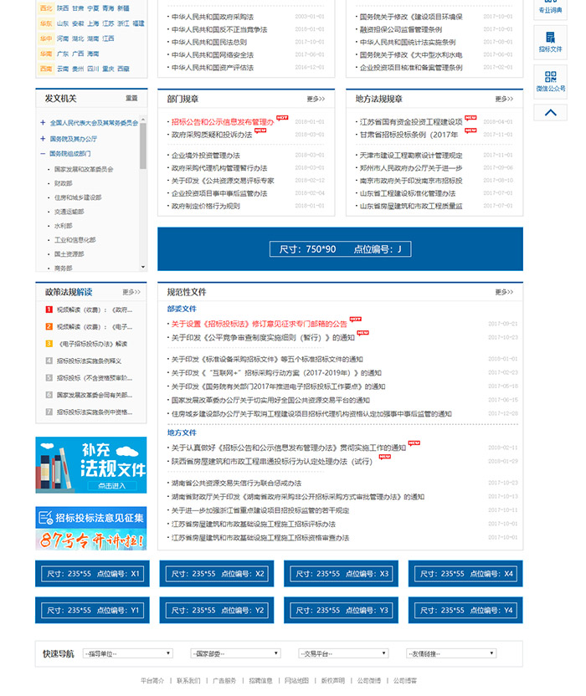Collapse the 国务院组成部门 tree node
586x696 pixels.
pos(43,154)
